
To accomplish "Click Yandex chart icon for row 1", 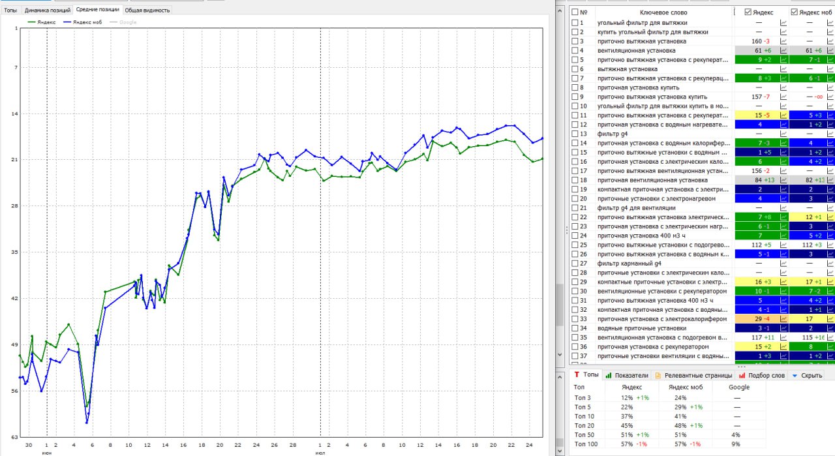I will pos(783,23).
